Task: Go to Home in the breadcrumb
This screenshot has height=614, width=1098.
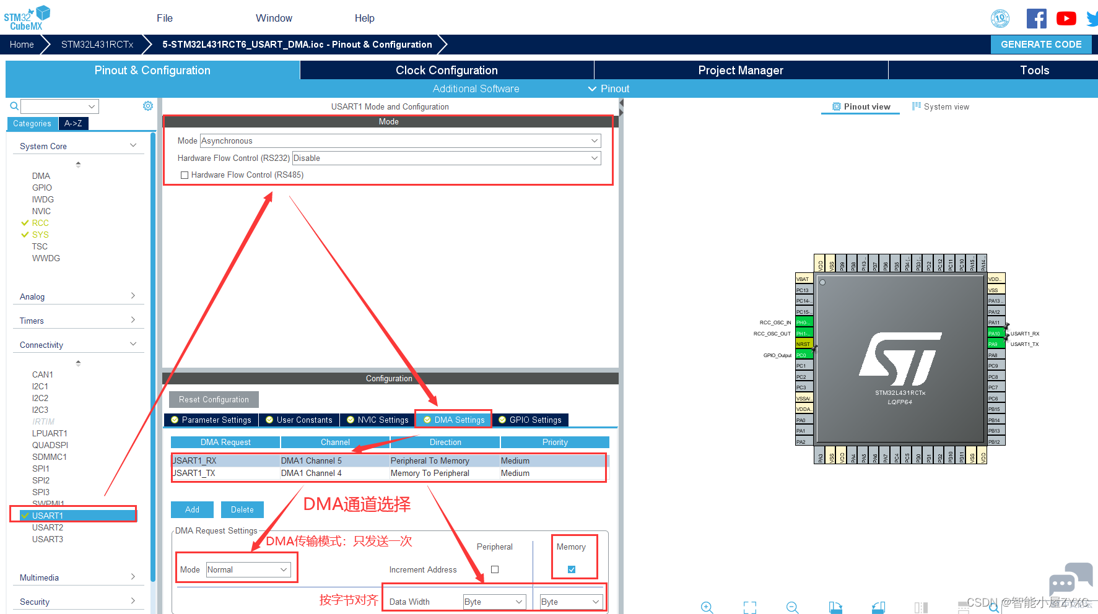Action: [x=22, y=45]
